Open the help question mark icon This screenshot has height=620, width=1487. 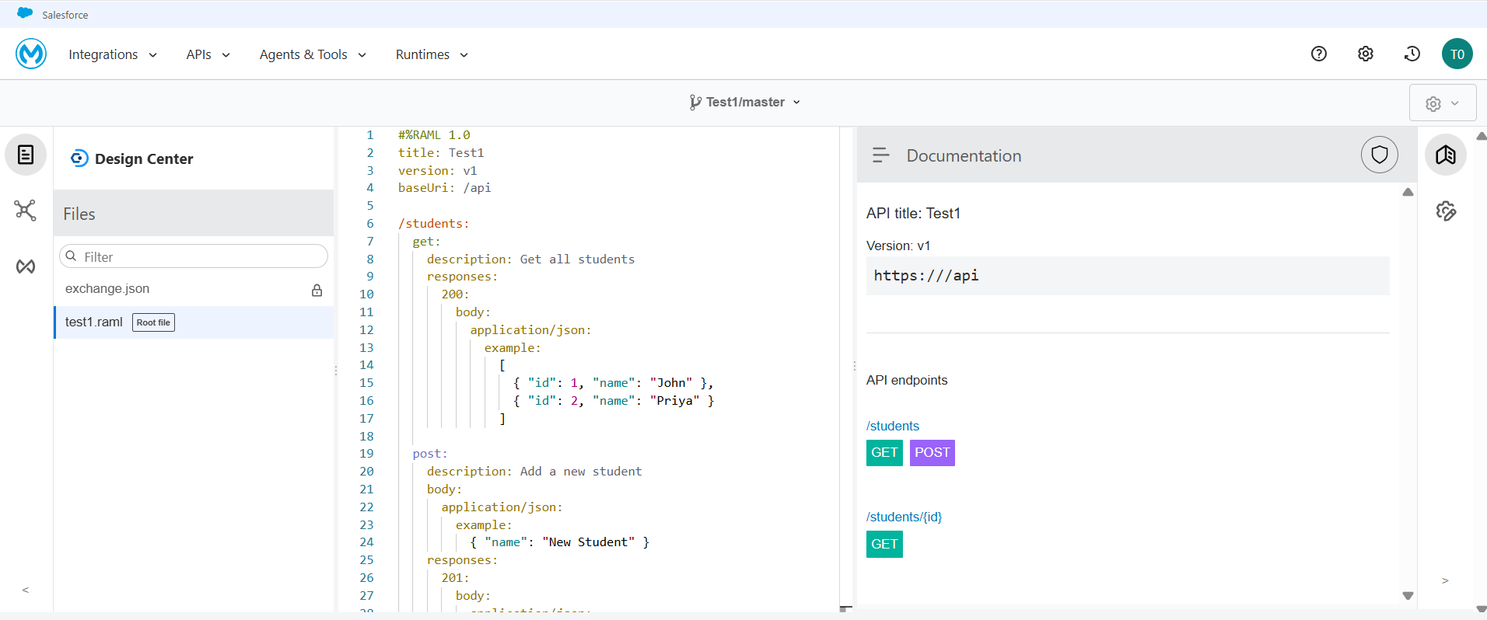click(x=1318, y=54)
